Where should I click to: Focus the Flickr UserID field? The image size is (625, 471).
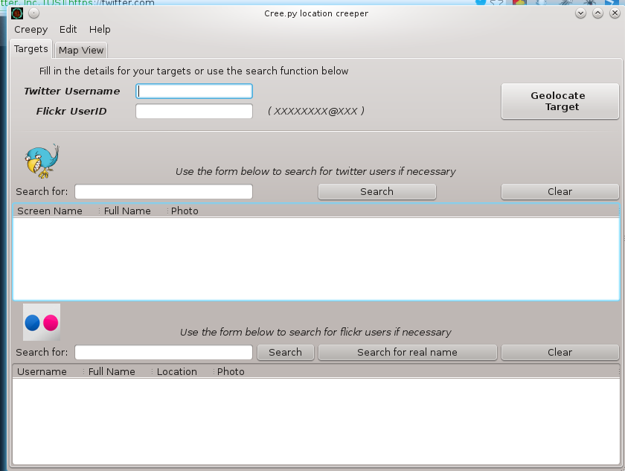tap(194, 111)
